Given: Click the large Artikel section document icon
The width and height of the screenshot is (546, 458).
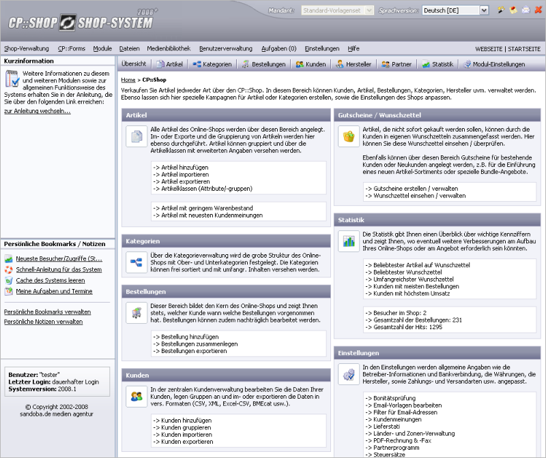Looking at the screenshot, I should (136, 137).
